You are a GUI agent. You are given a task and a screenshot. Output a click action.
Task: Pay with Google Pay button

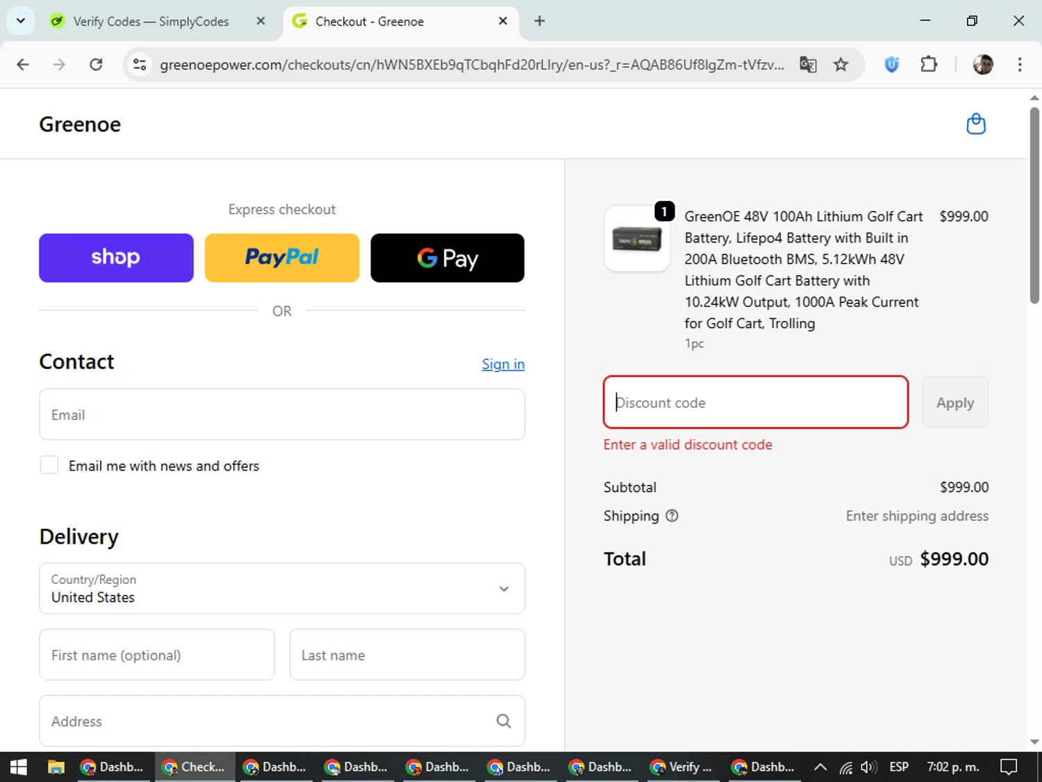pos(447,258)
